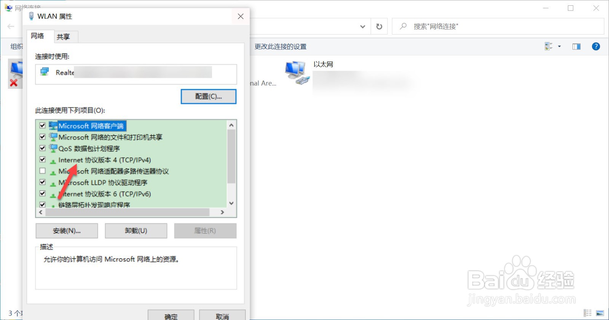Image resolution: width=609 pixels, height=320 pixels.
Task: Click the right arrow of horizontal scrollbar
Action: (x=222, y=212)
